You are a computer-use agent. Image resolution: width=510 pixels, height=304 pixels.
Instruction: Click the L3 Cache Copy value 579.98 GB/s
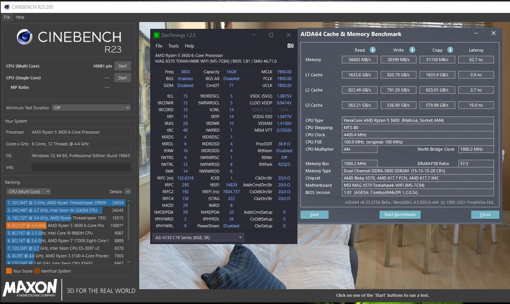click(x=437, y=105)
